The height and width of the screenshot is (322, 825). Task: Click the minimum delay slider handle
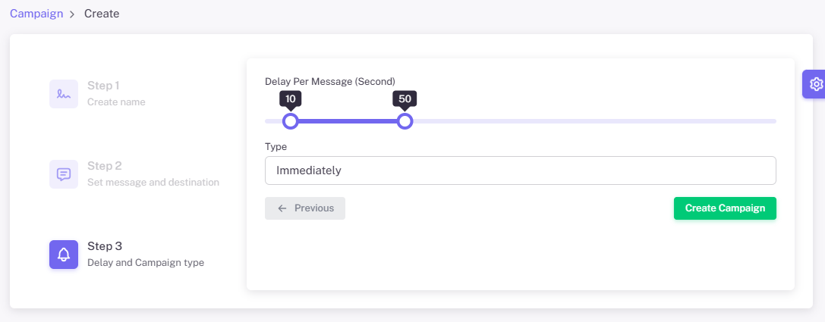click(x=291, y=121)
